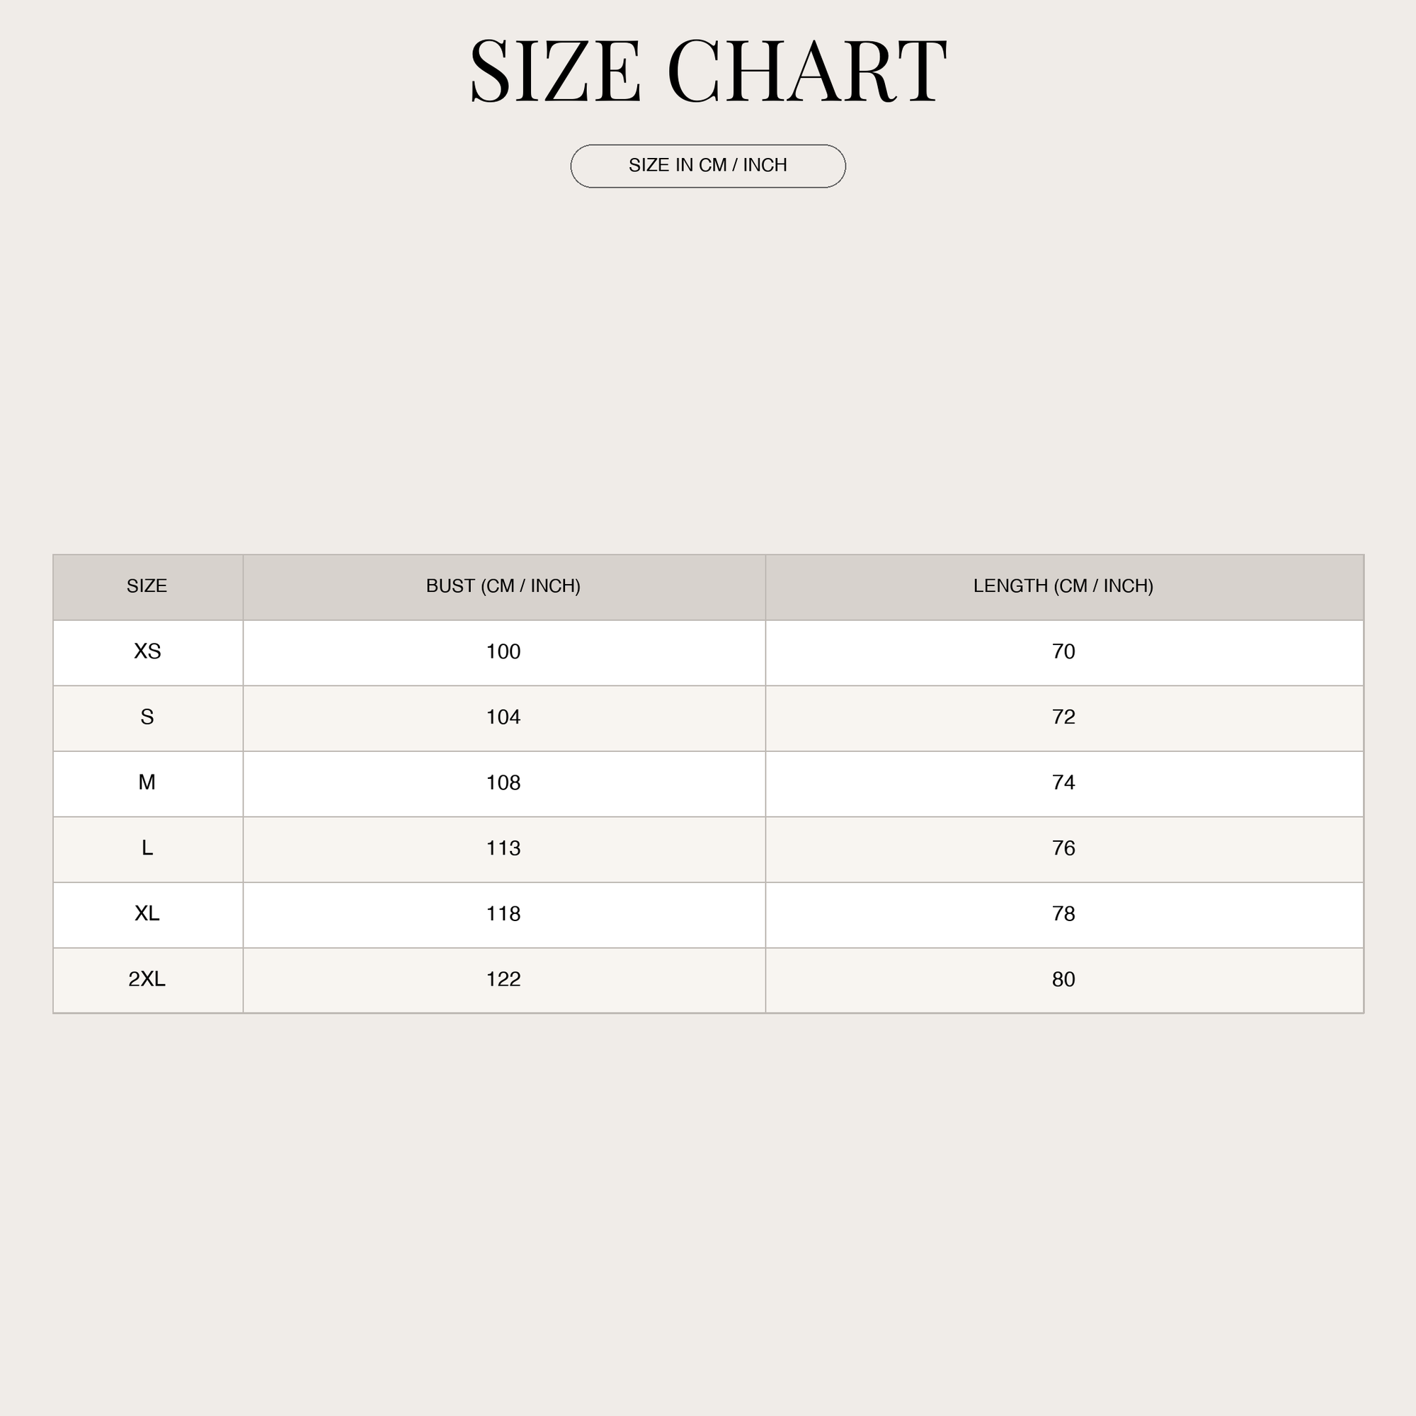Select bust value 118
1416x1416 pixels.
click(x=504, y=915)
